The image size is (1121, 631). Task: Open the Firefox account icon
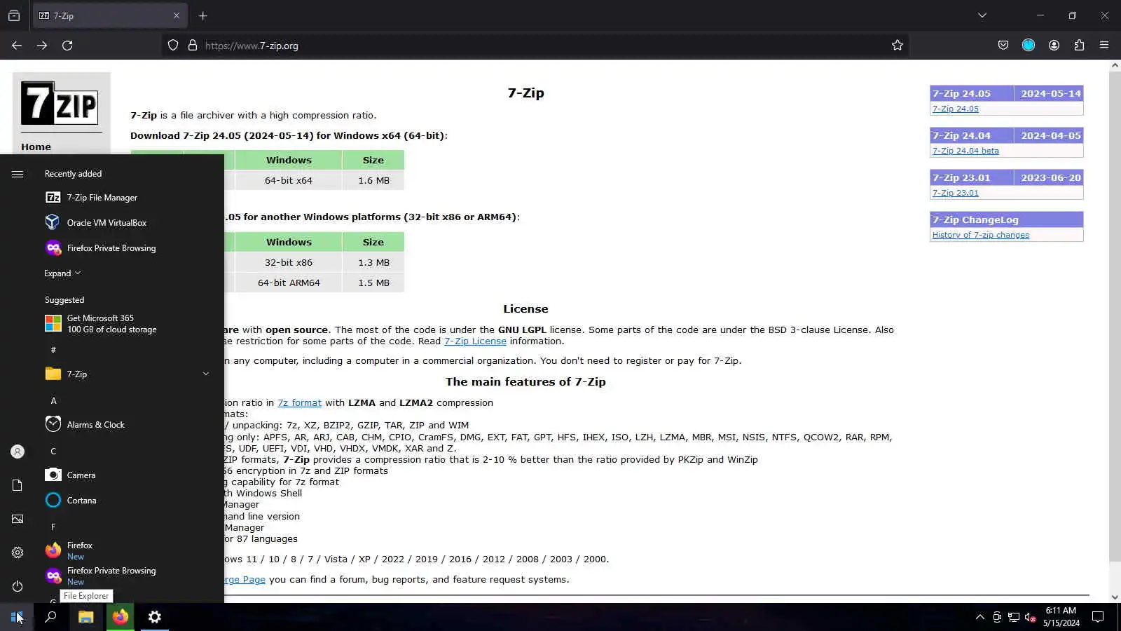point(1054,46)
